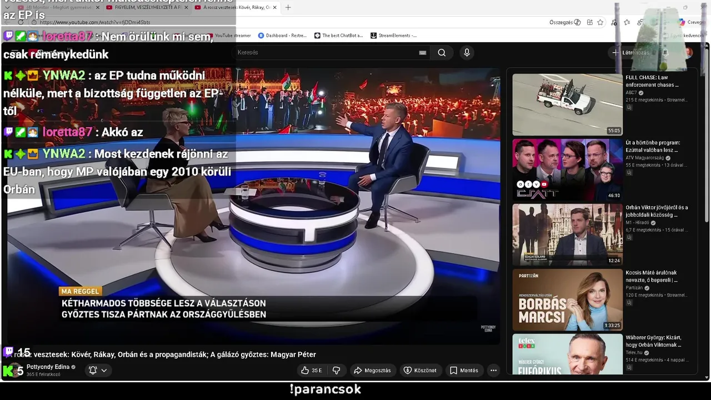Save video with Mentés button
Image resolution: width=711 pixels, height=400 pixels.
[x=464, y=371]
